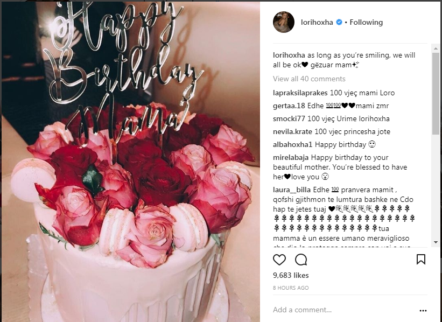
Task: Focus the Add a comment field
Action: pos(344,310)
